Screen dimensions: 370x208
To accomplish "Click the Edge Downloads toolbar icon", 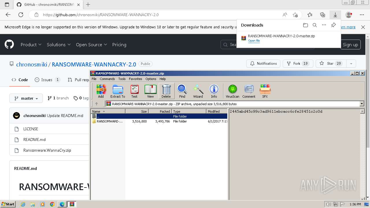I will (335, 15).
